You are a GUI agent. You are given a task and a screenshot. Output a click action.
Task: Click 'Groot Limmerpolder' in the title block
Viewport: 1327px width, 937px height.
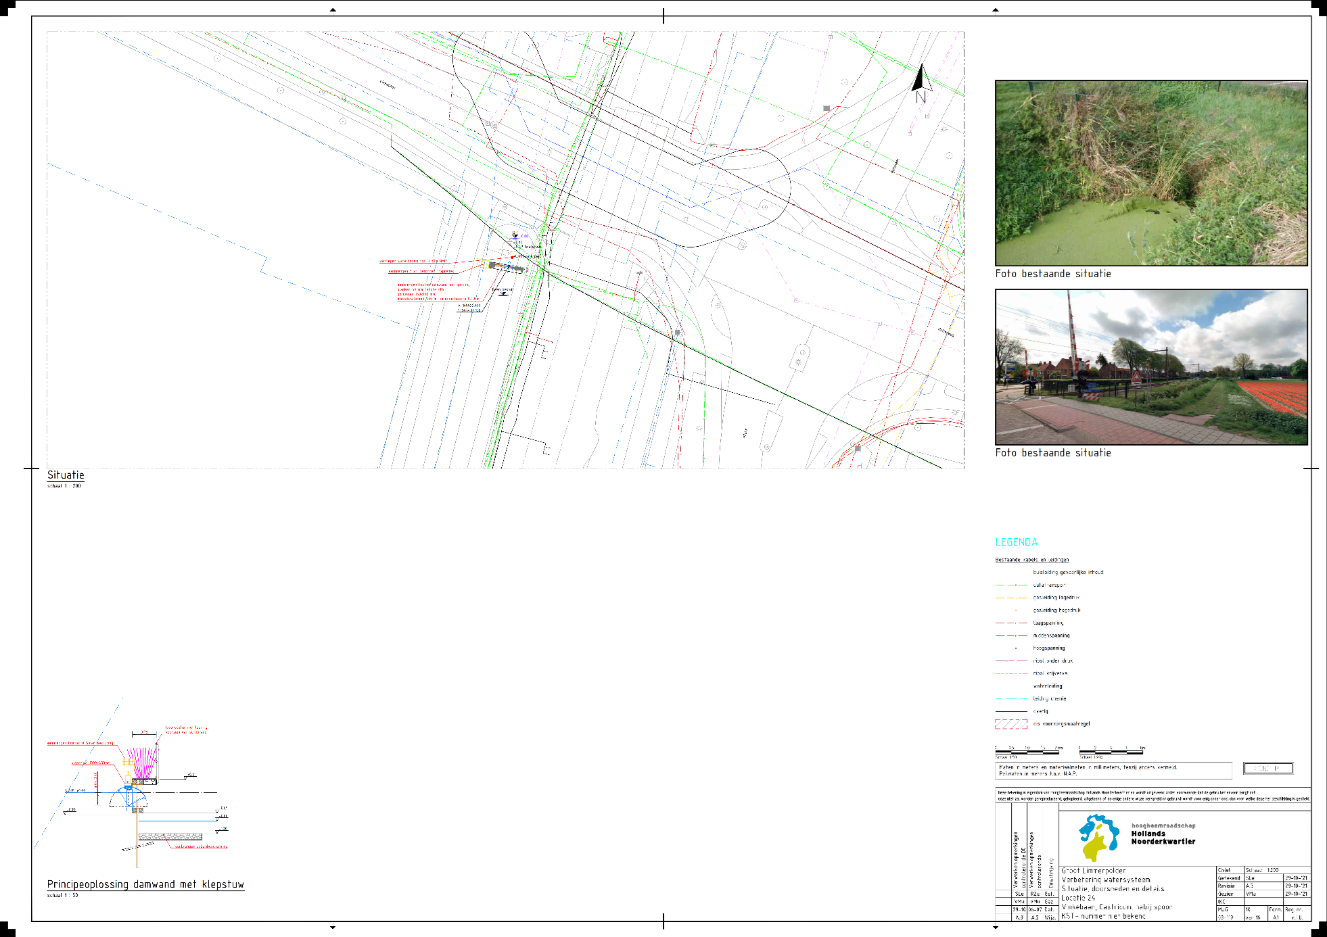point(1094,871)
